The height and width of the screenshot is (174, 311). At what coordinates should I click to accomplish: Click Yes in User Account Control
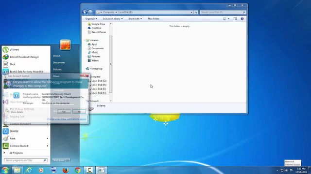point(64,112)
